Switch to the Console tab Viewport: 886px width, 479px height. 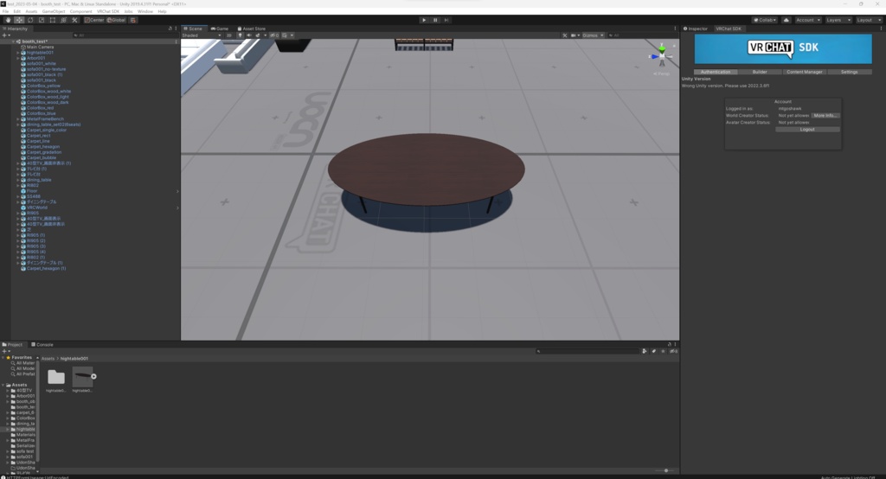[42, 344]
